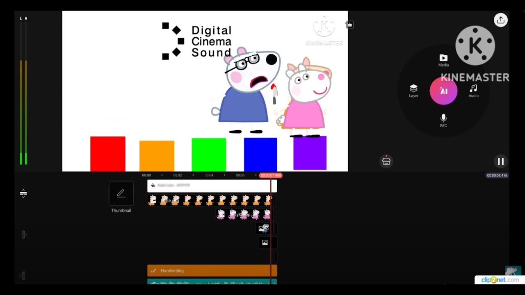
Task: Tap the red playhead time marker
Action: [x=271, y=175]
